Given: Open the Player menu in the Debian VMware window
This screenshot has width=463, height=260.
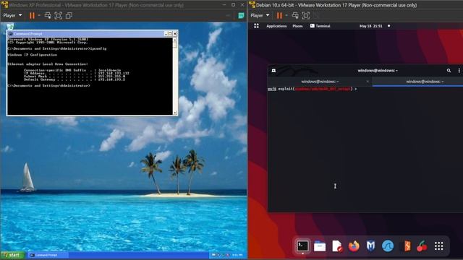Looking at the screenshot, I should [260, 15].
